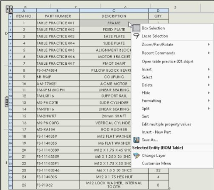Select the SLIDE PLATE cell
The image size is (214, 190).
coord(105,43)
